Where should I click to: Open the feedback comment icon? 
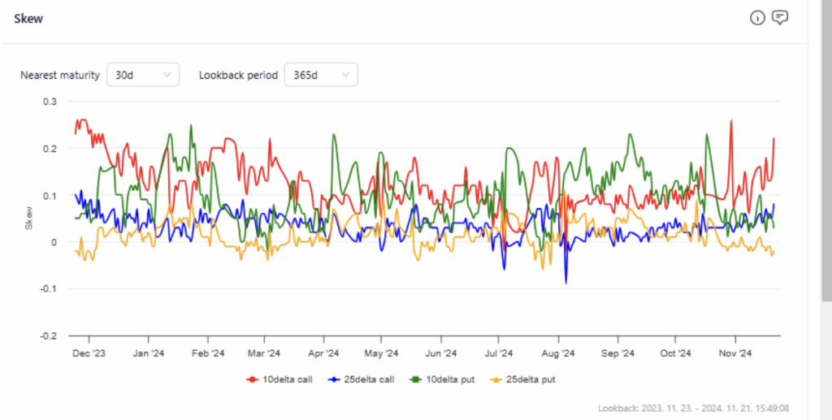[780, 18]
